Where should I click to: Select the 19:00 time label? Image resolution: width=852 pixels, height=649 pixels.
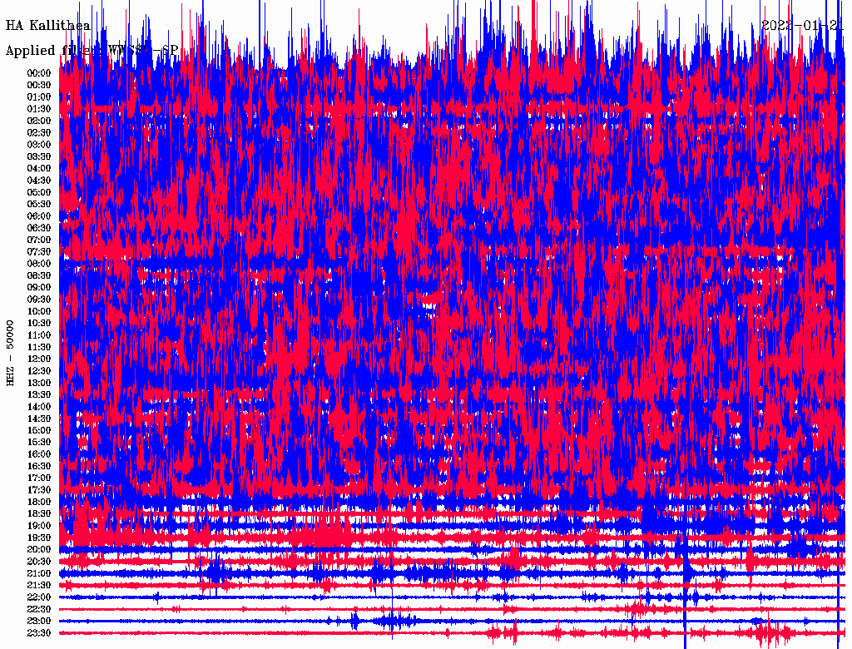pos(39,526)
